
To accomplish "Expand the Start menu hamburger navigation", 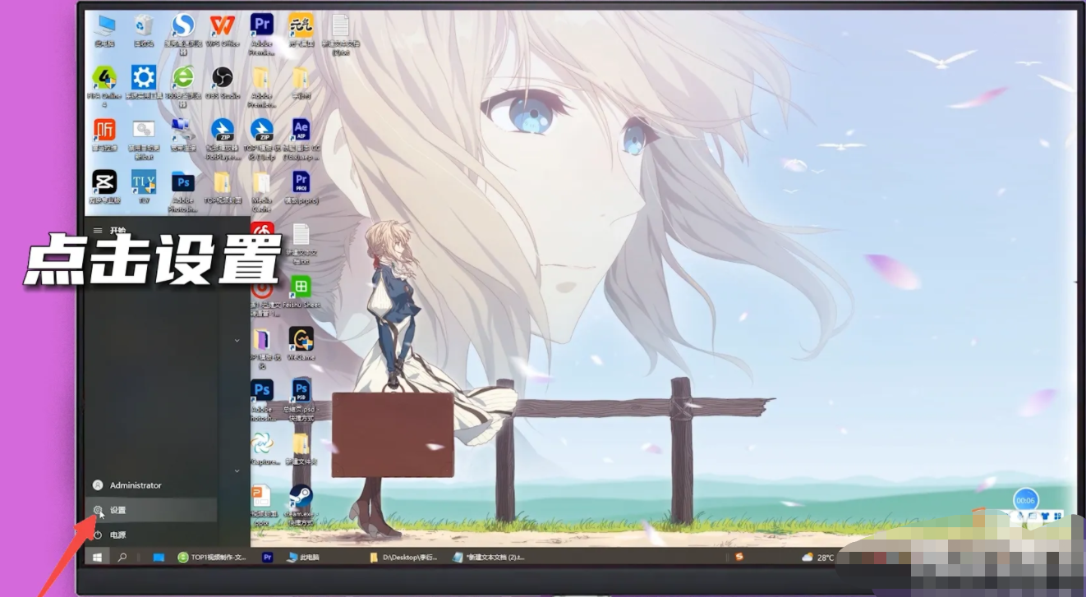I will 98,231.
